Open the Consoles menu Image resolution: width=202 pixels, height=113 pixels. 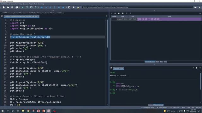coord(26,4)
